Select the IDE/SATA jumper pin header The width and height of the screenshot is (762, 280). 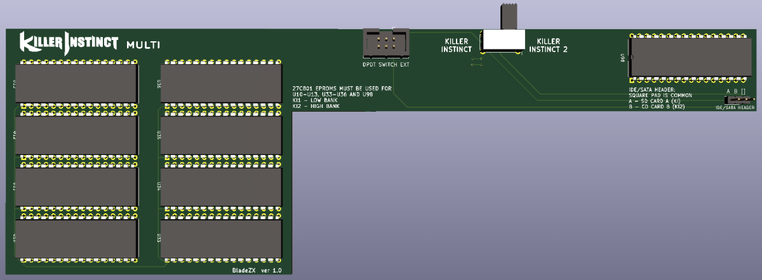pyautogui.click(x=740, y=100)
